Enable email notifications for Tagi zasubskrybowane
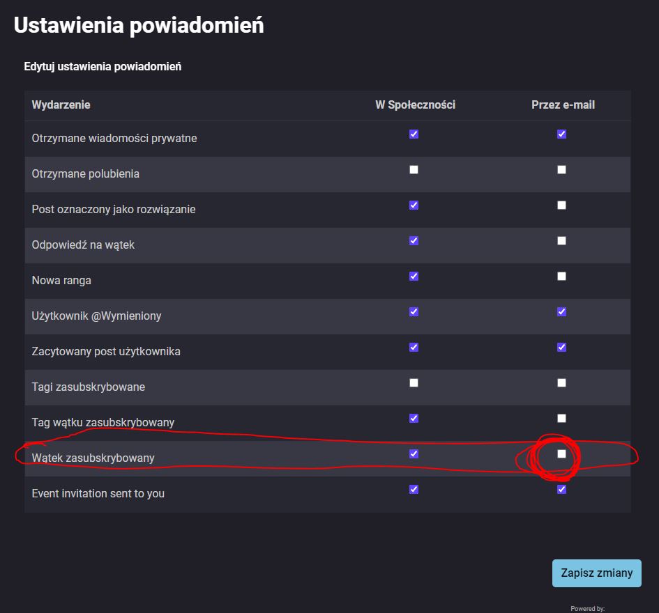 (x=561, y=382)
